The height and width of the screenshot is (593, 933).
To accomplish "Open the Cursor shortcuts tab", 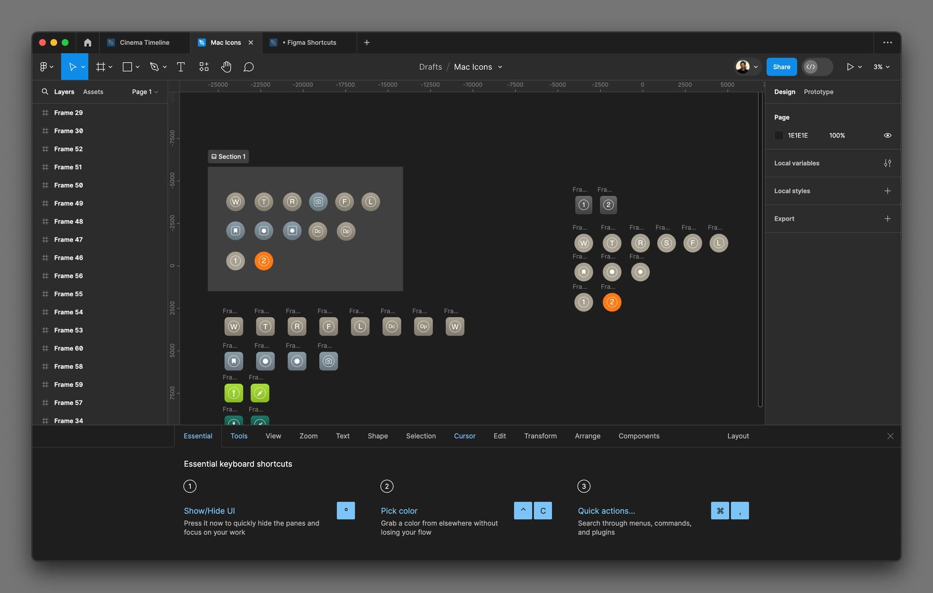I will coord(465,436).
